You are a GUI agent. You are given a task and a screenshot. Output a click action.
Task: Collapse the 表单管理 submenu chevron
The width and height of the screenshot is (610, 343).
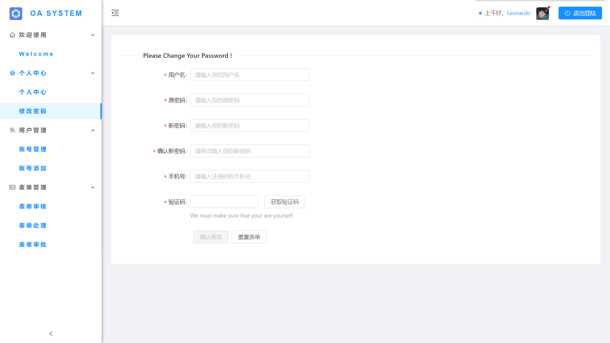(x=93, y=187)
